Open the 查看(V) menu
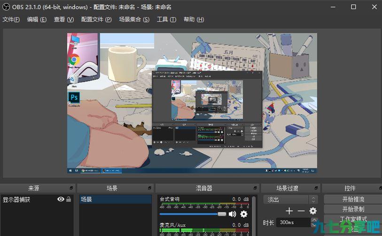The image size is (382, 236). pyautogui.click(x=64, y=19)
